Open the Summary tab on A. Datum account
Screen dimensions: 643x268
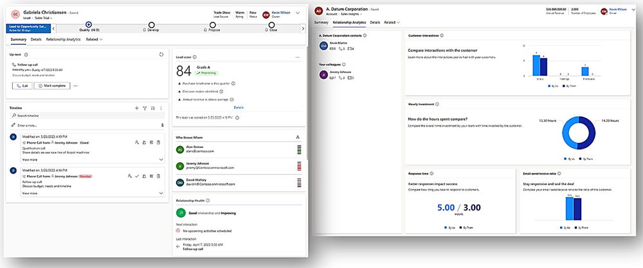[x=321, y=22]
